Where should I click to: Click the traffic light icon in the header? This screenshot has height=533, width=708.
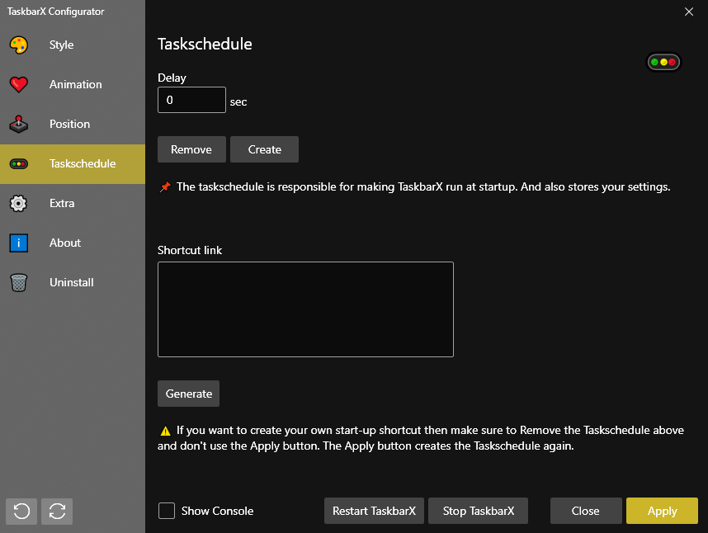pyautogui.click(x=663, y=62)
